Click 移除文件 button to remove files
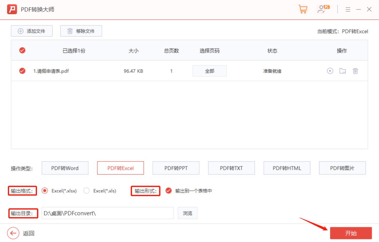 pos(81,31)
